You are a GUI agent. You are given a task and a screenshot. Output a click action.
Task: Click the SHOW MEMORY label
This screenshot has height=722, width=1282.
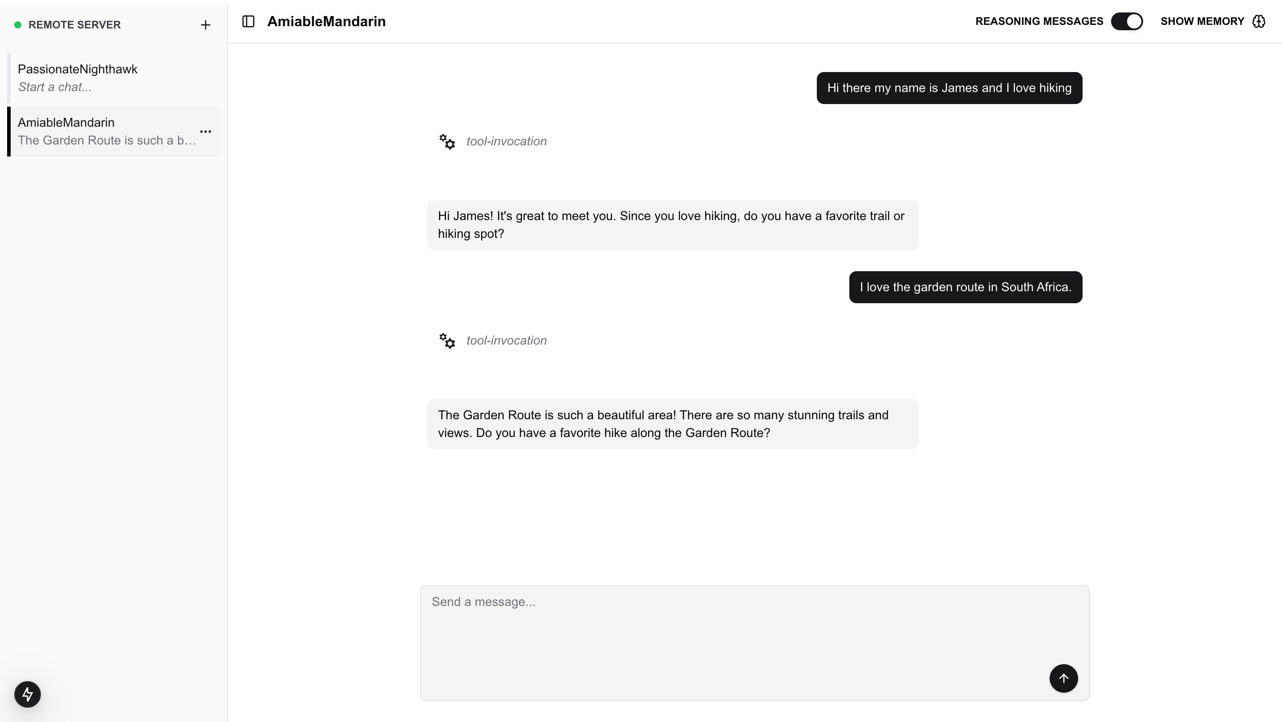(x=1202, y=21)
